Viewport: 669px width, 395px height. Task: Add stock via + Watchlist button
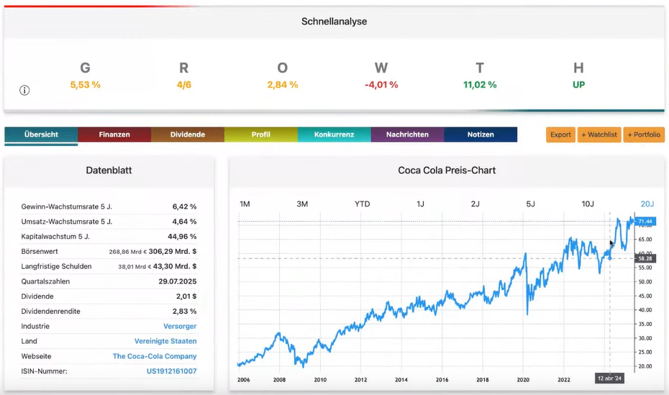click(599, 135)
